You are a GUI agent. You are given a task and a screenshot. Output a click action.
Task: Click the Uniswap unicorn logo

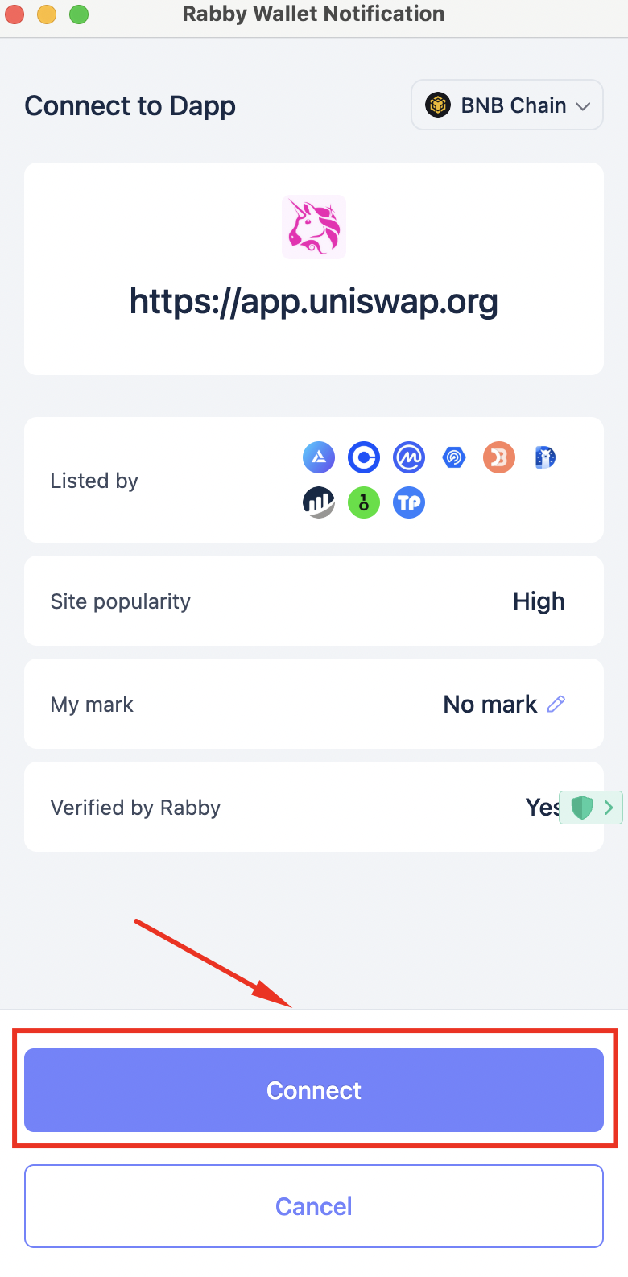[314, 226]
